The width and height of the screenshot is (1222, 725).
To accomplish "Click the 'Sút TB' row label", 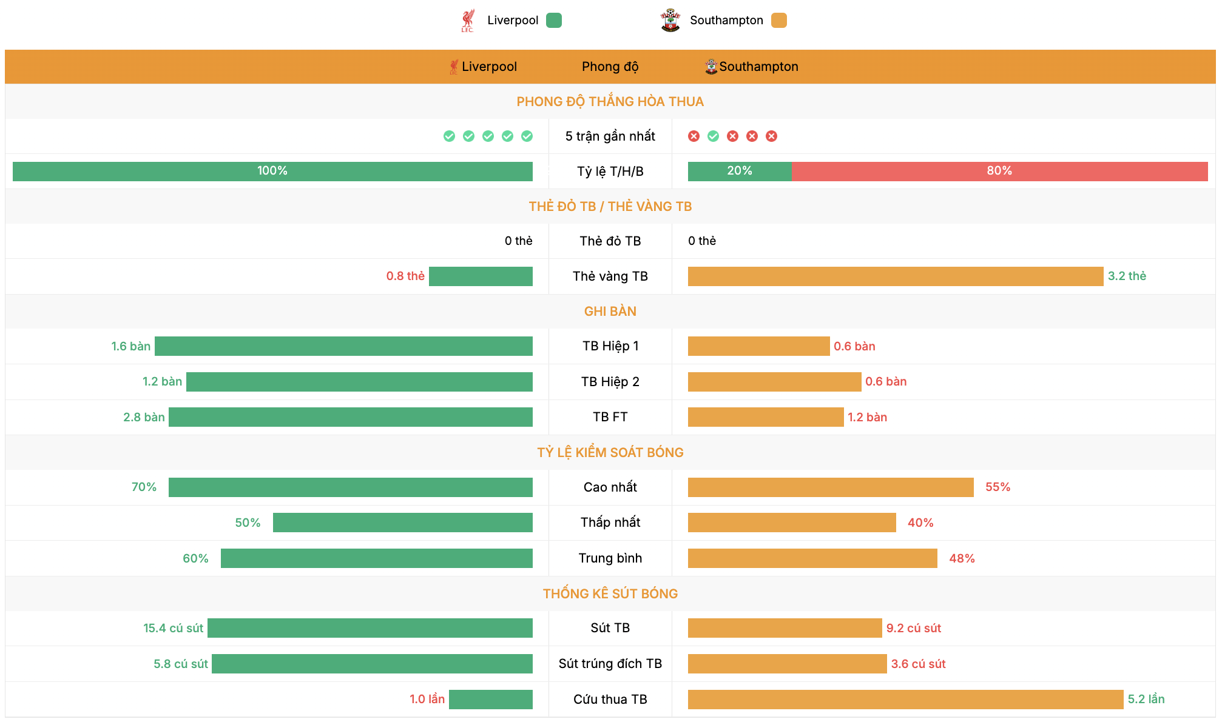I will coord(610,628).
